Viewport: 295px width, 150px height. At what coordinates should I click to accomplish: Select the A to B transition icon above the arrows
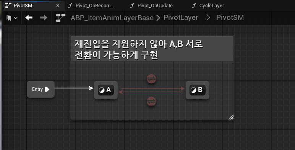click(151, 79)
